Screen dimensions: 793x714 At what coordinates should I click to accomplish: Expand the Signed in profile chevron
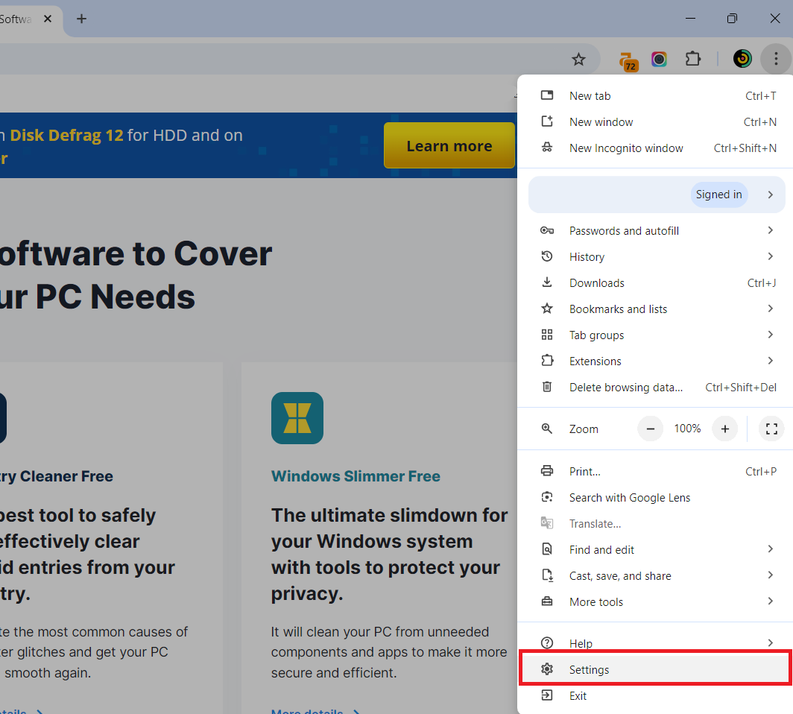point(770,195)
